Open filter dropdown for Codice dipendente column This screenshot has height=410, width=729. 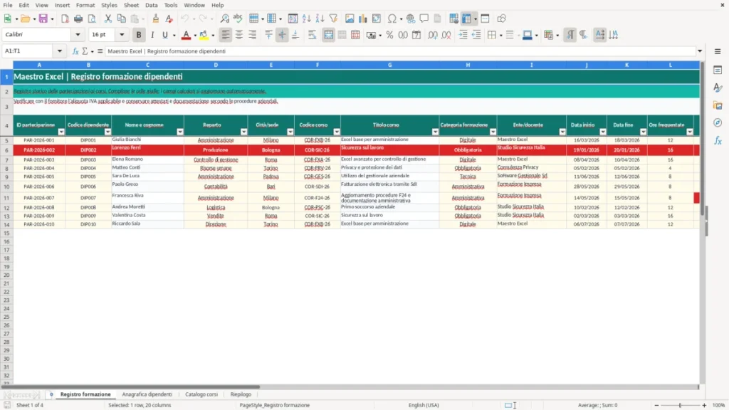pyautogui.click(x=108, y=132)
